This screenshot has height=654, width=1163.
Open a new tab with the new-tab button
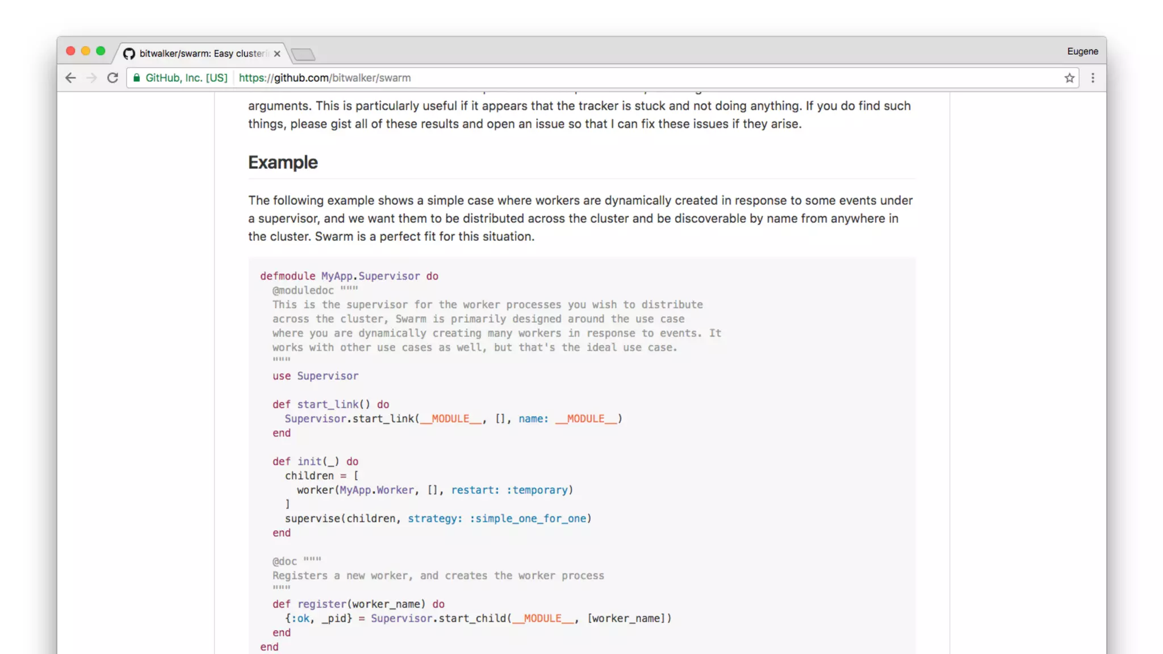303,54
